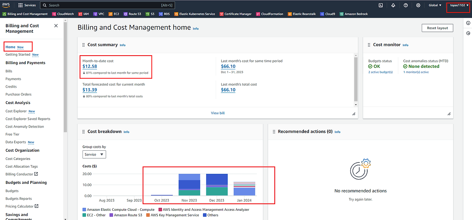The image size is (472, 220).
Task: Open the right side info panel icon
Action: tap(468, 23)
